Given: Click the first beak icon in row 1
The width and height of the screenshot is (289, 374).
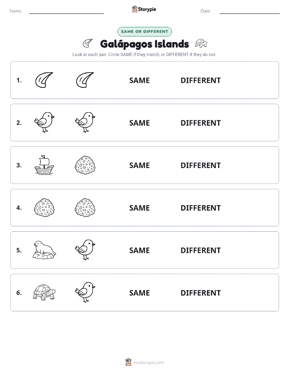Looking at the screenshot, I should (x=44, y=80).
